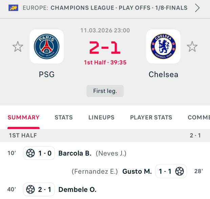Click the Europe flag icon
Viewport: 210px width, 199px height.
click(13, 8)
